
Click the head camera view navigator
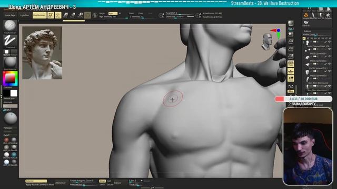pos(266,41)
